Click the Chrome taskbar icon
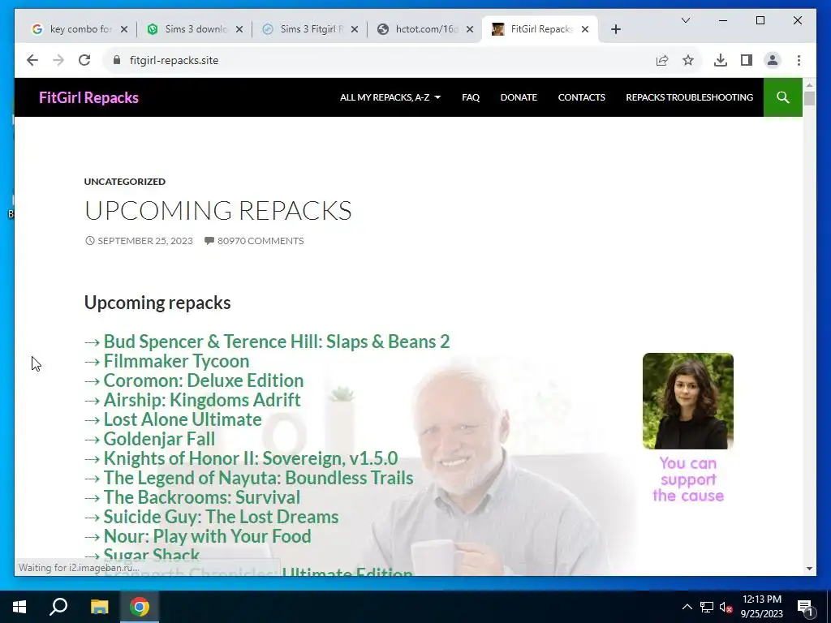This screenshot has width=831, height=623. [x=140, y=607]
